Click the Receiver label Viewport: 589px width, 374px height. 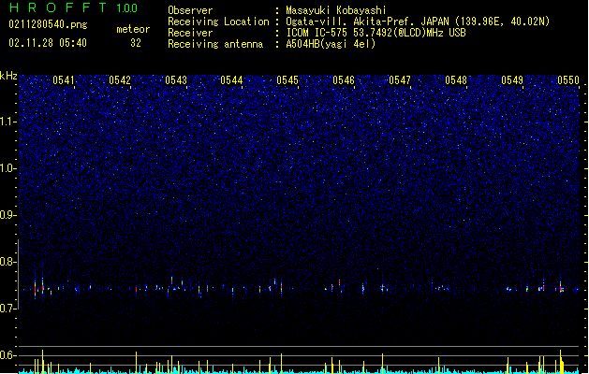(190, 33)
